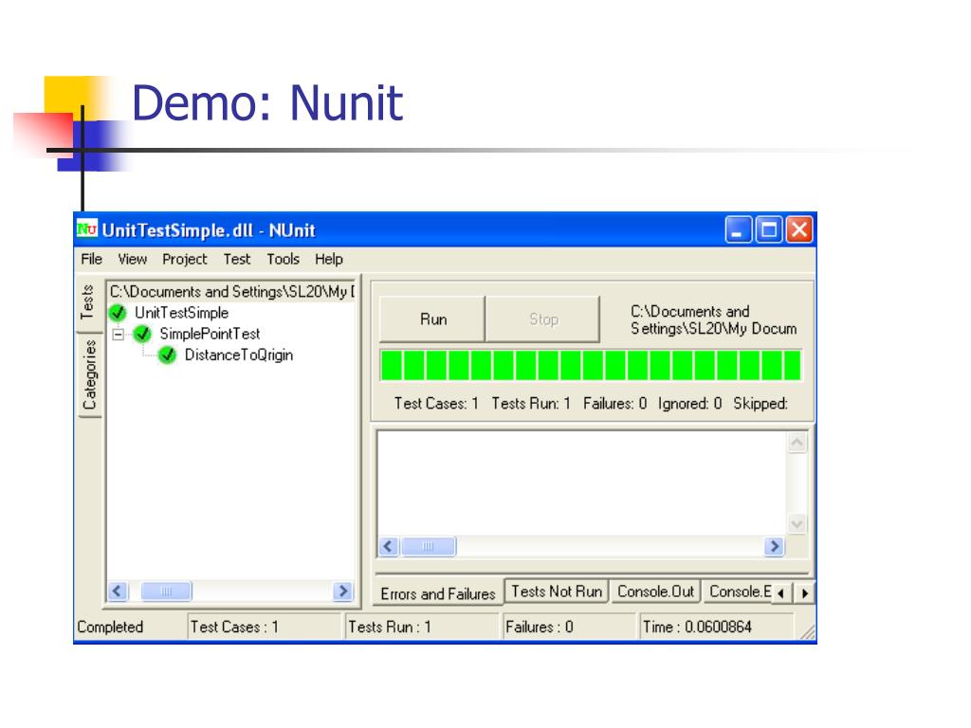The image size is (971, 728).
Task: Click the Run button
Action: pyautogui.click(x=432, y=318)
